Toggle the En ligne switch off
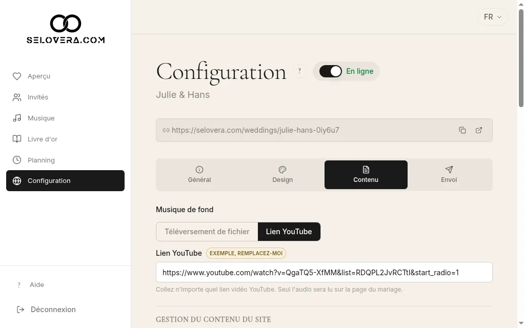This screenshot has width=525, height=328. pos(331,71)
